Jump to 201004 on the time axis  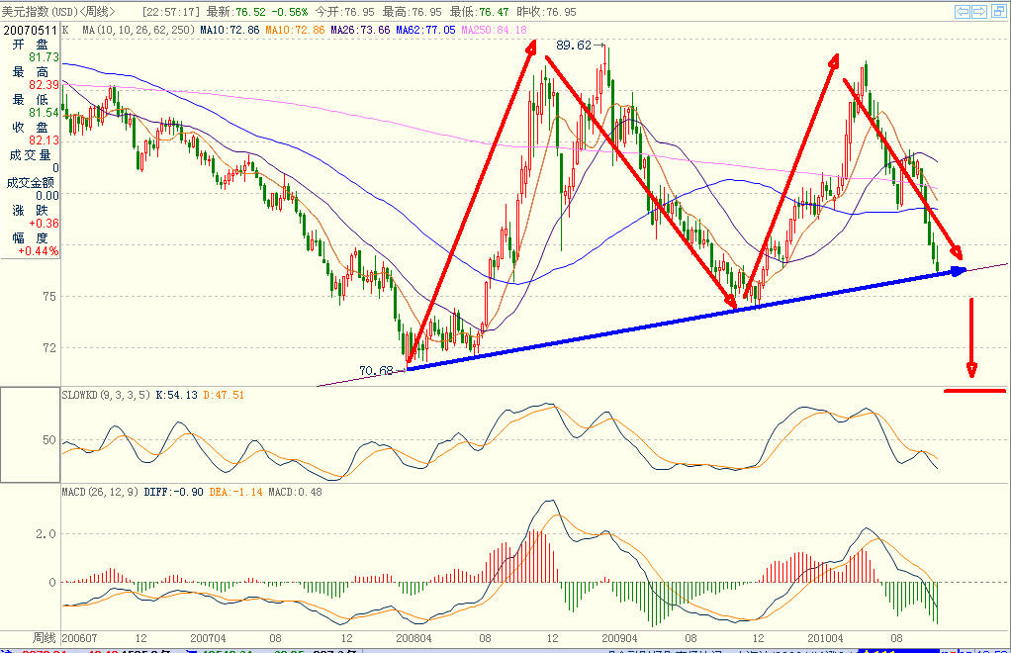click(x=825, y=638)
